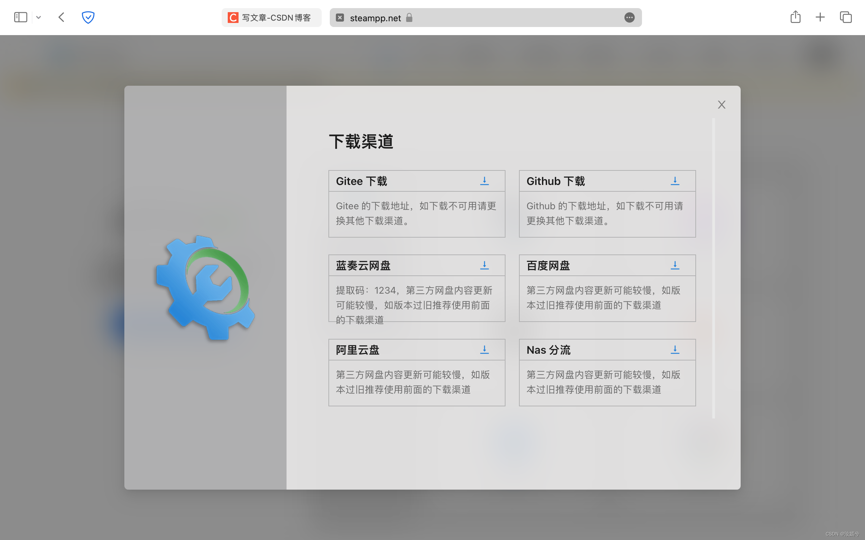Click the 蓝奏云网盘 download arrow icon

[x=484, y=265]
